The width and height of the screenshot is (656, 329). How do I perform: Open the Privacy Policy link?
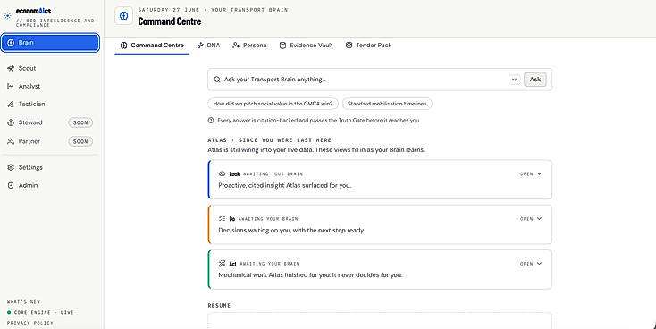click(x=30, y=323)
